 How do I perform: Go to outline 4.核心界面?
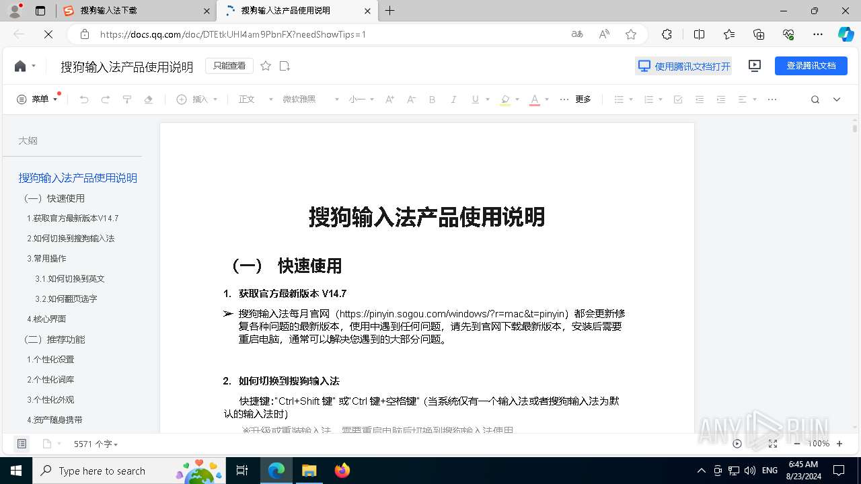pyautogui.click(x=46, y=319)
